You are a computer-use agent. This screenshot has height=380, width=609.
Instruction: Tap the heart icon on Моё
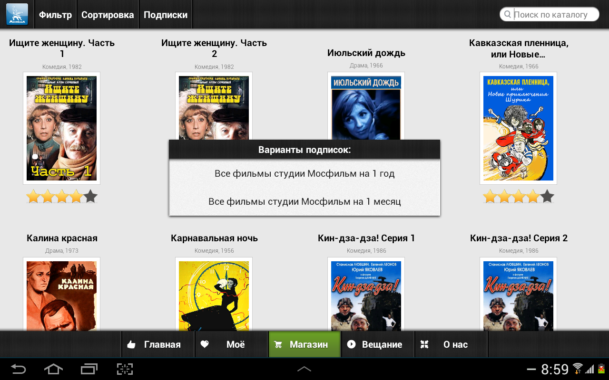(205, 344)
